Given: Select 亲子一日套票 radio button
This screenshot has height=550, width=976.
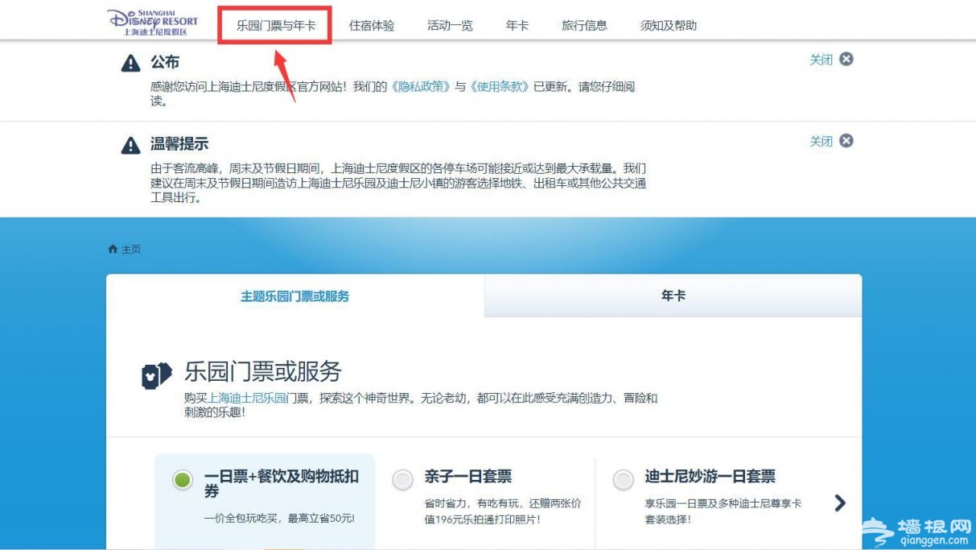Looking at the screenshot, I should pyautogui.click(x=403, y=480).
